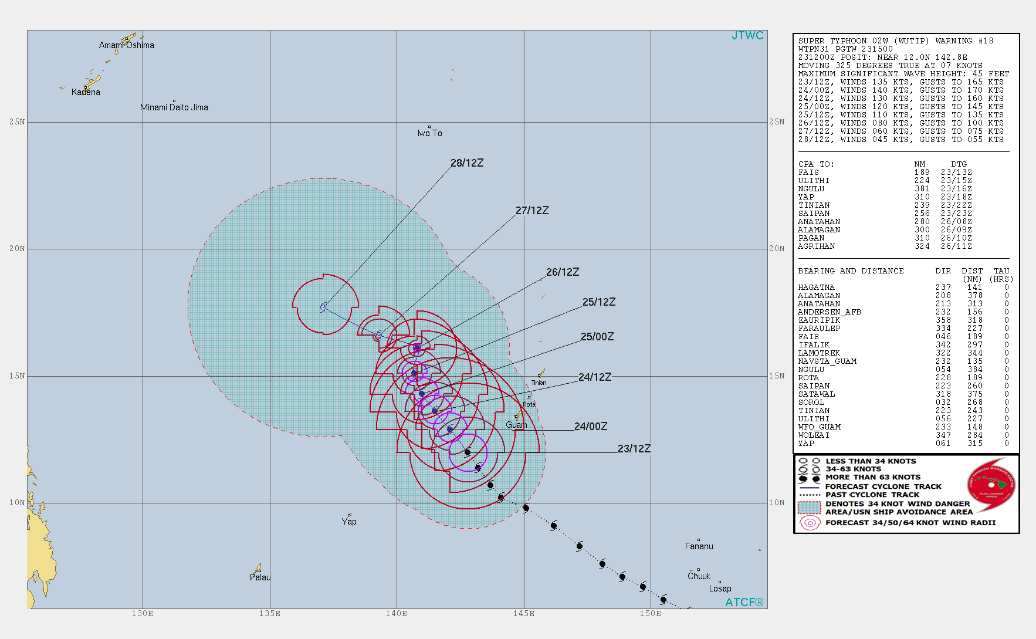This screenshot has height=639, width=1036.
Task: Click the HAGATNA 237 141 bearing row
Action: (903, 288)
